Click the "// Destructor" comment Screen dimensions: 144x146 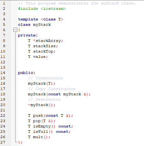[x=44, y=99]
